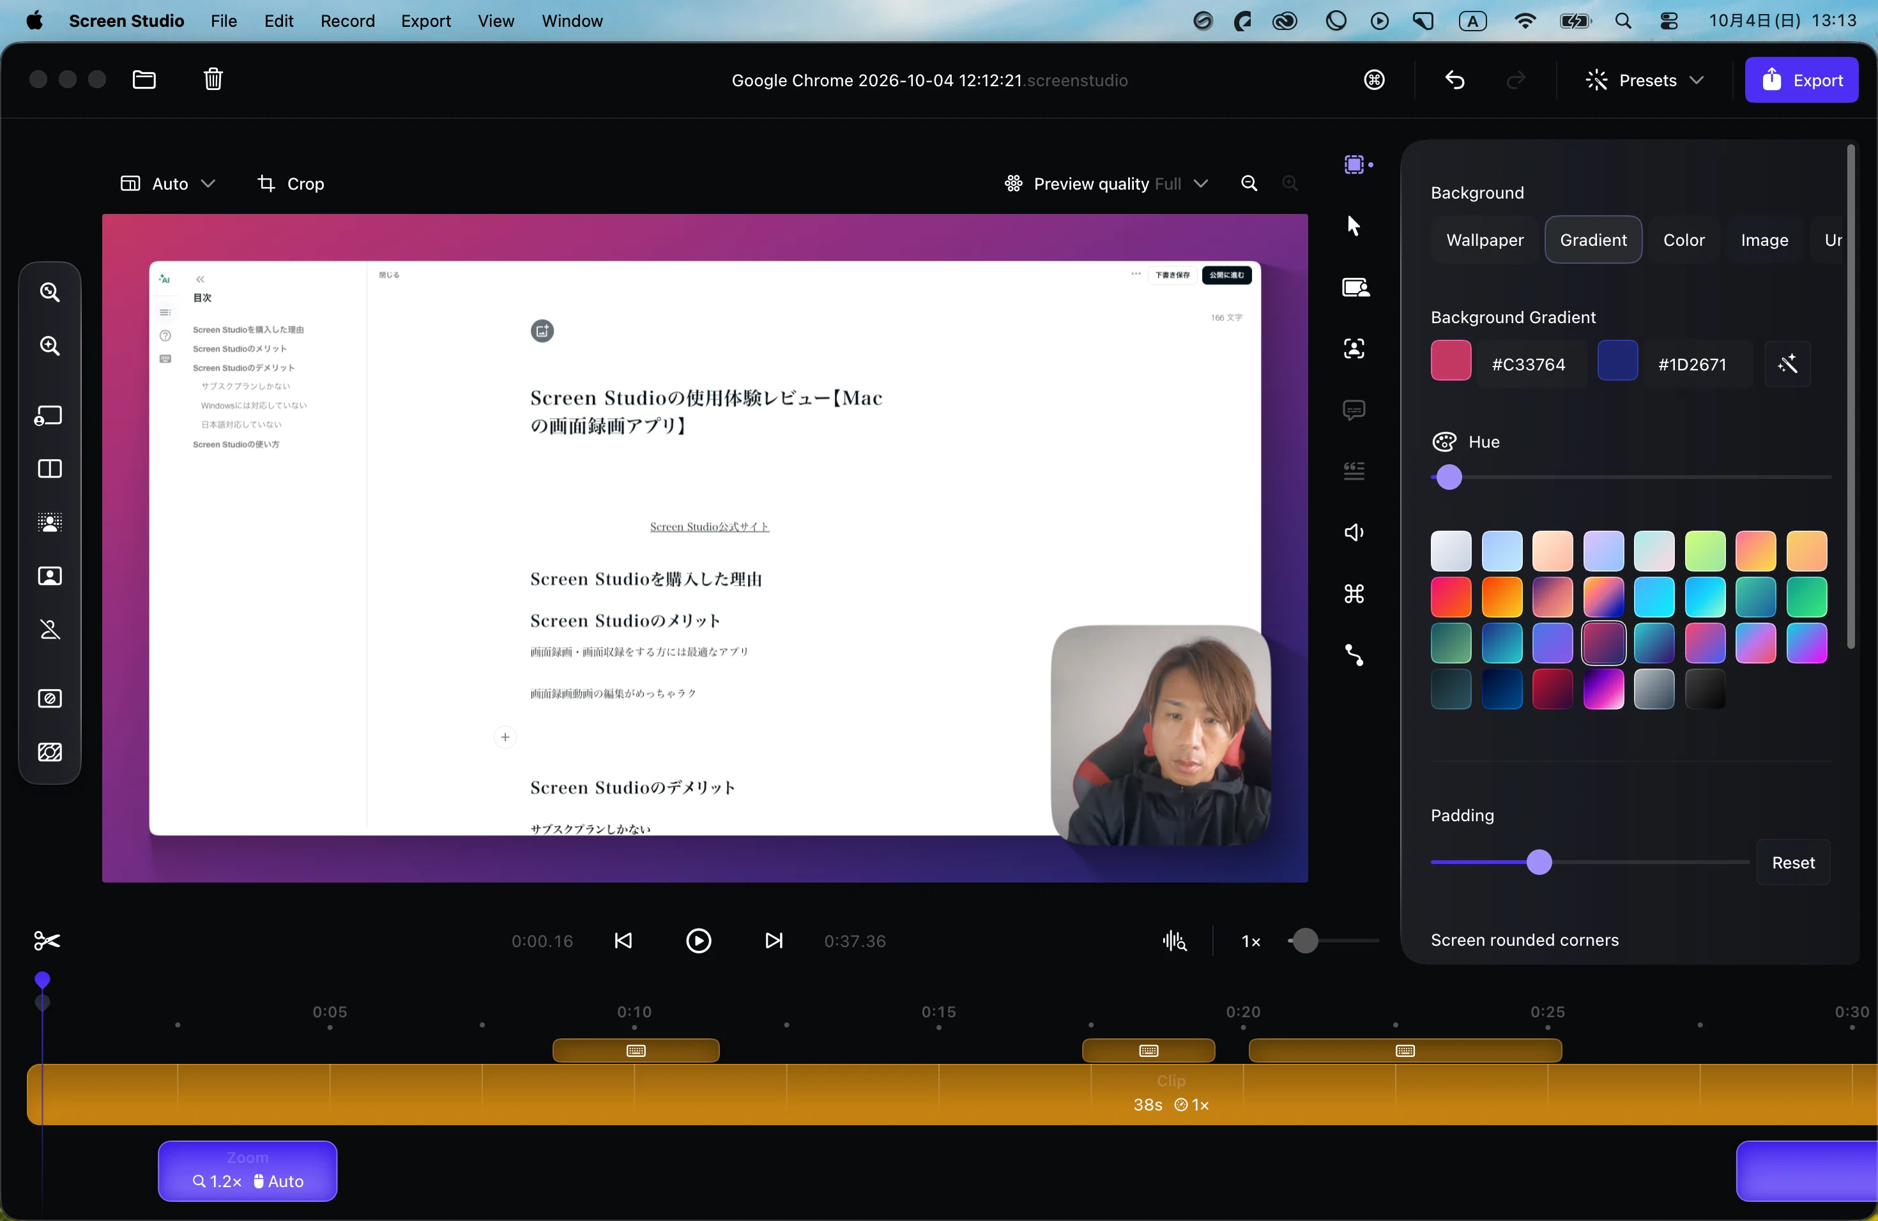This screenshot has width=1878, height=1221.
Task: Select the split screen layout tool
Action: tap(50, 469)
